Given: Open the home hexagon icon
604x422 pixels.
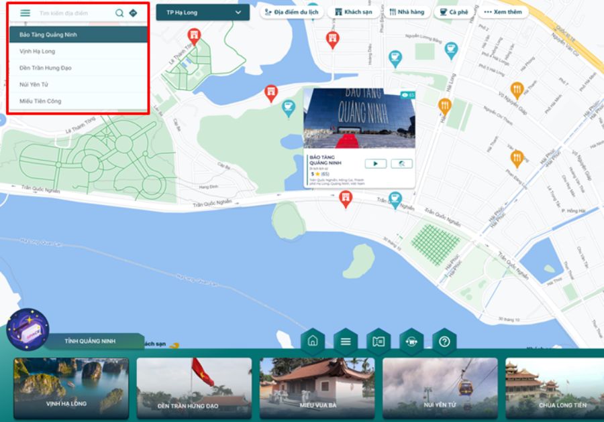Looking at the screenshot, I should click(x=313, y=340).
